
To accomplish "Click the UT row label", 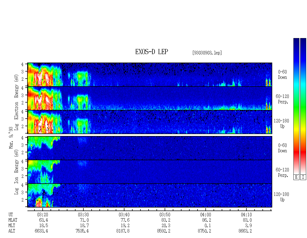I will pyautogui.click(x=11, y=215).
